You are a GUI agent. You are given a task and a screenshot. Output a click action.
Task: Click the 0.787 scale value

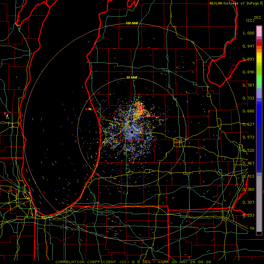click(x=248, y=85)
